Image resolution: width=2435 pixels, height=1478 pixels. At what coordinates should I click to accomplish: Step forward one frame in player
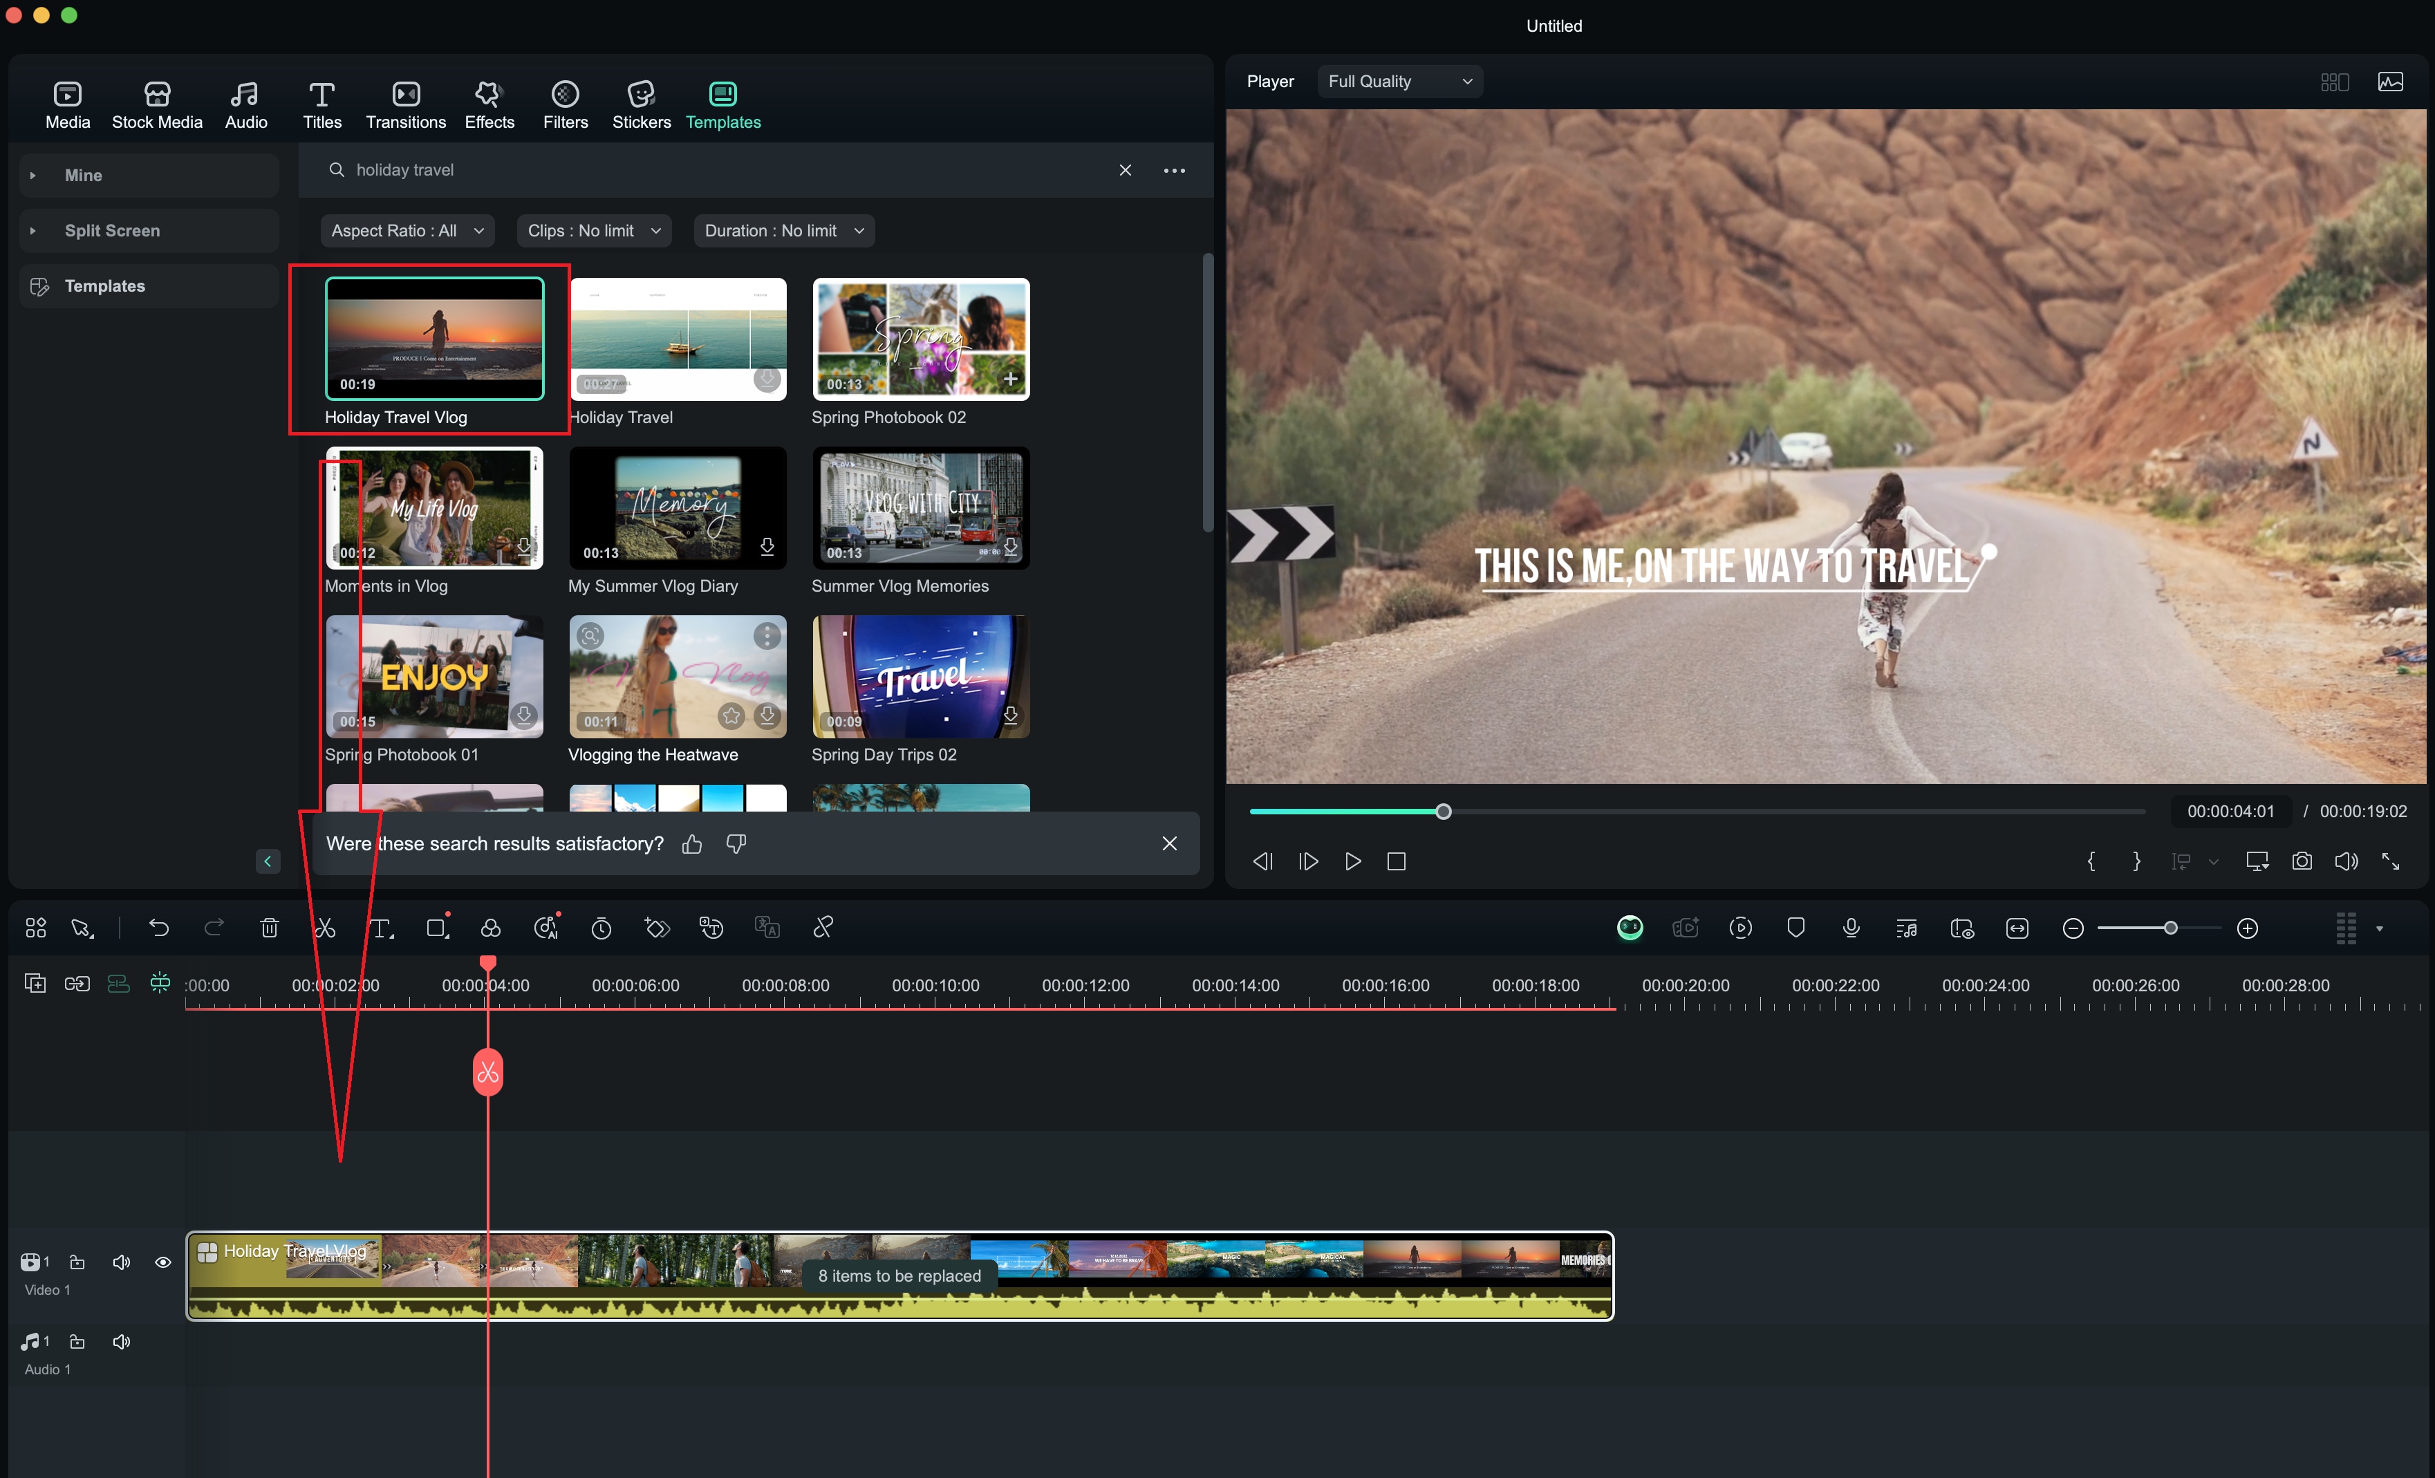pos(1307,861)
